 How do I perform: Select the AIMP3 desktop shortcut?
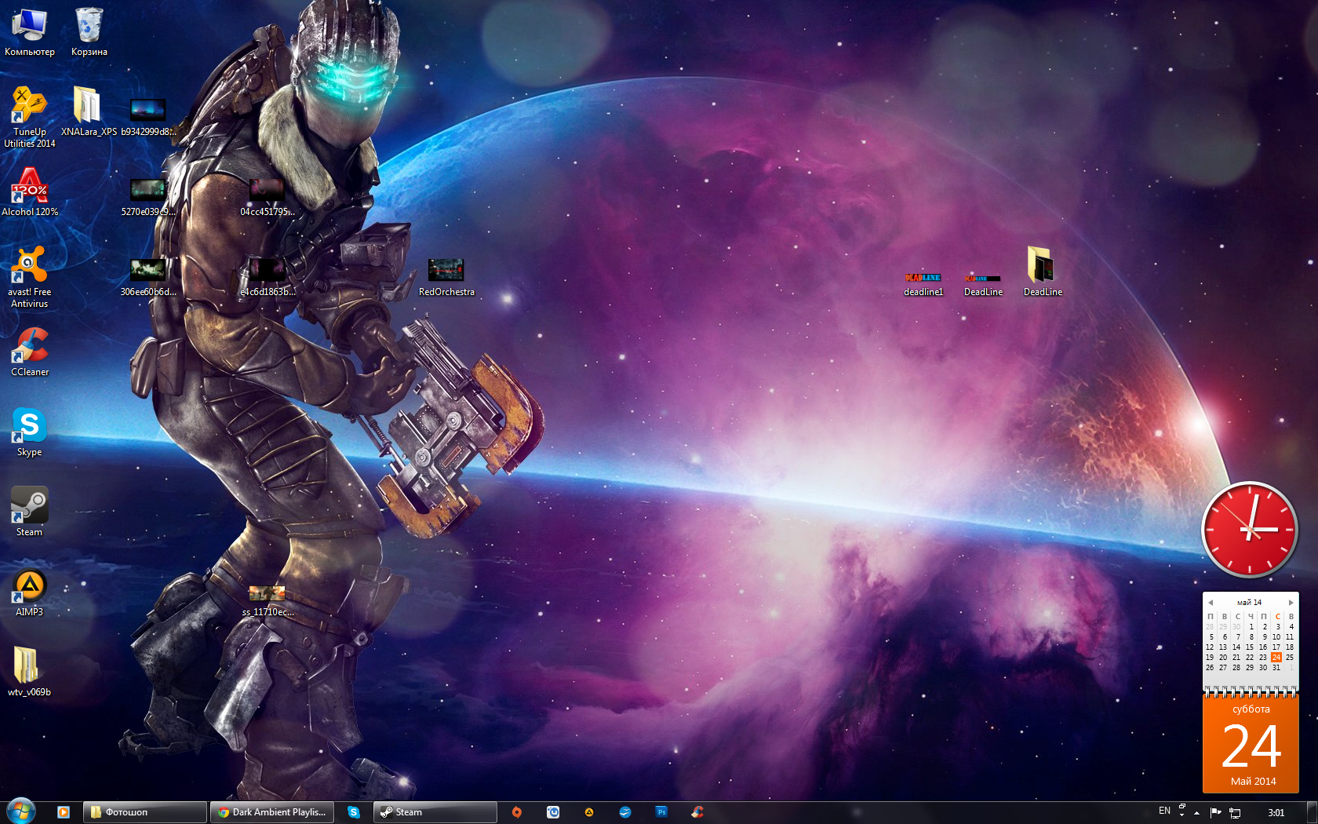tap(30, 592)
